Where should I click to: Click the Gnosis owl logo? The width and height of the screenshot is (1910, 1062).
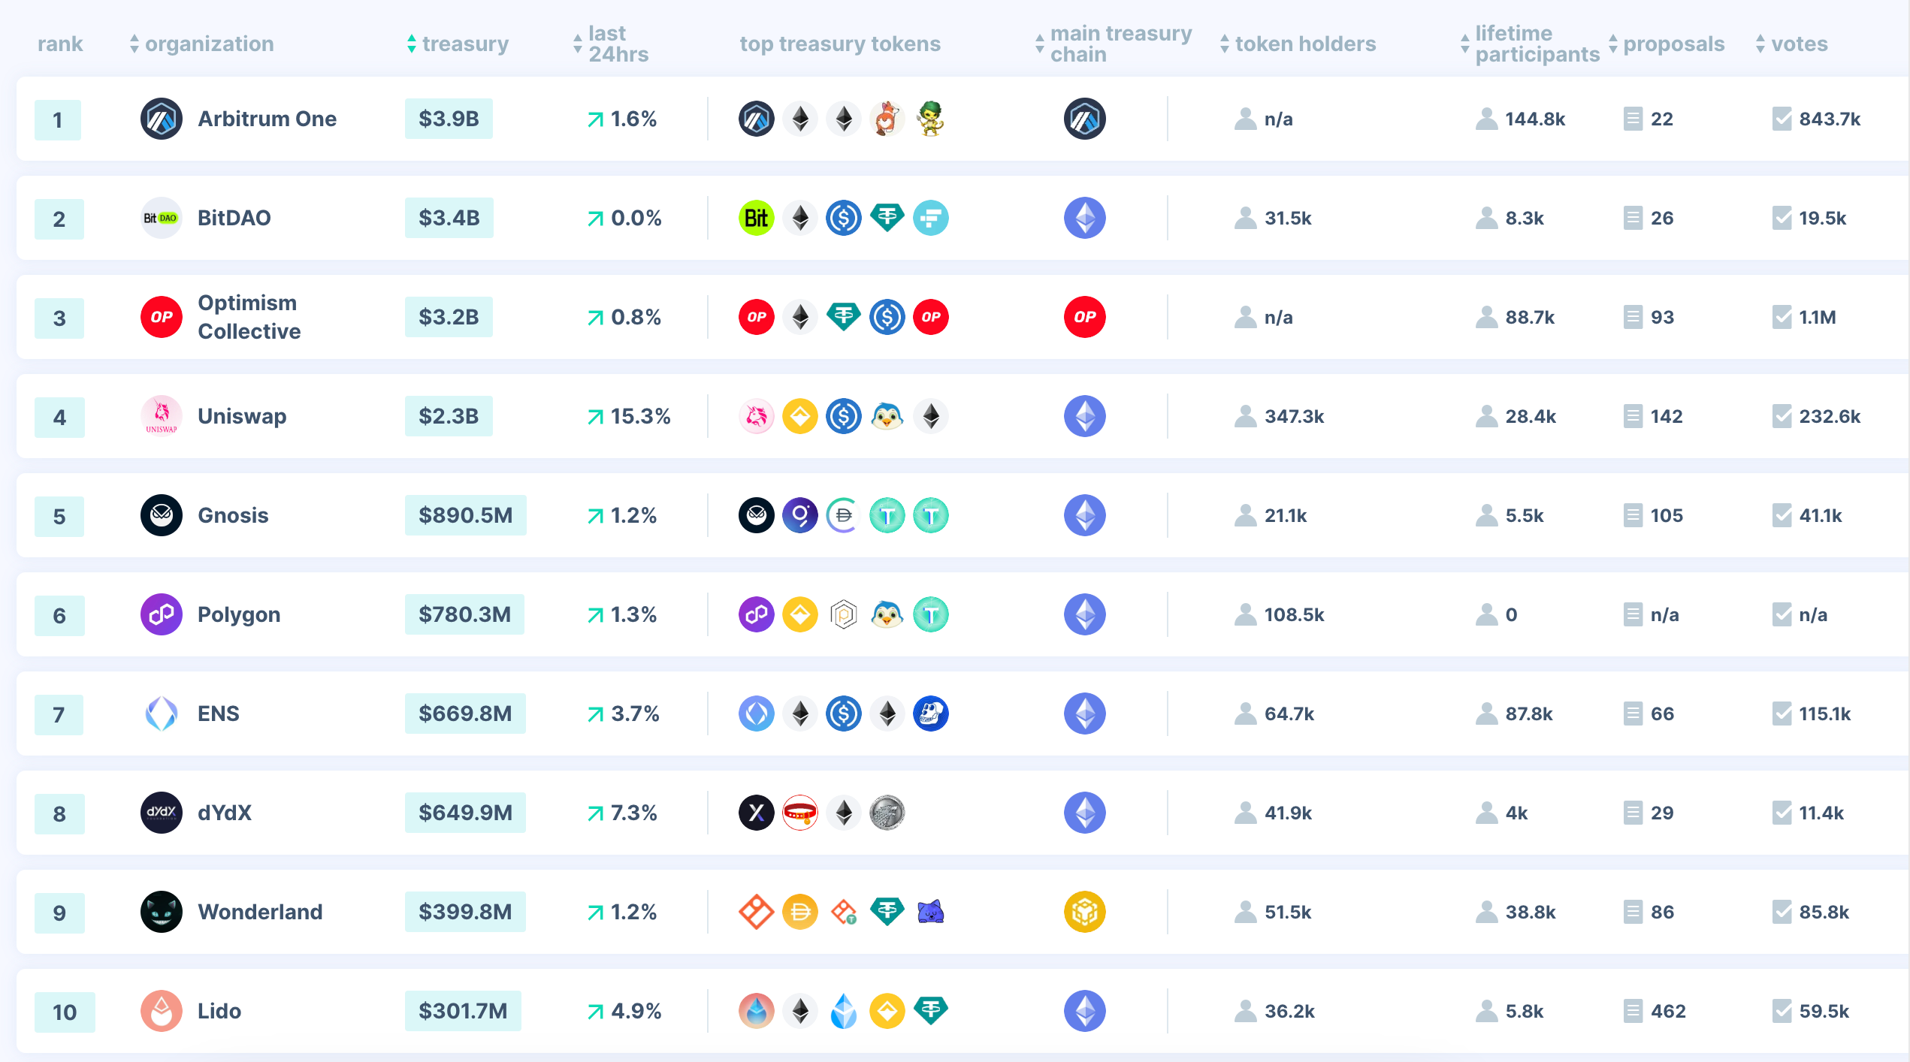click(161, 515)
